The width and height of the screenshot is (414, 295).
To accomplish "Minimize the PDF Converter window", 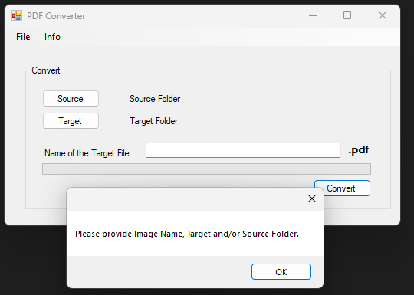I will point(313,16).
